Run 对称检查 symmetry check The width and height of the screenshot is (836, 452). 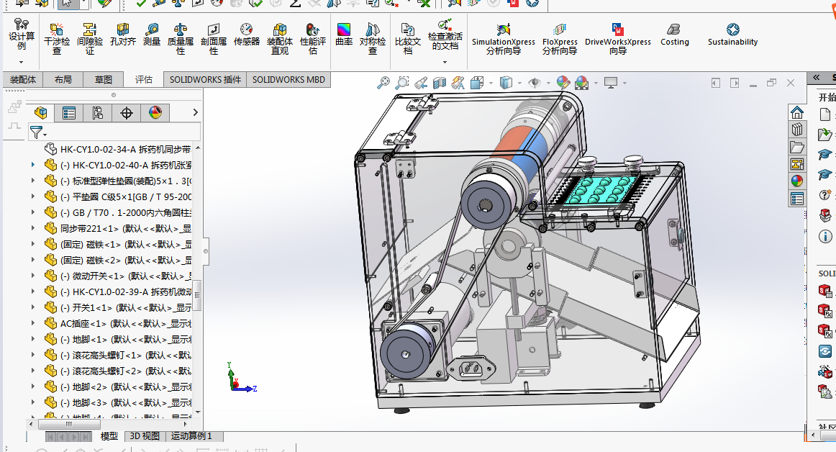click(372, 38)
